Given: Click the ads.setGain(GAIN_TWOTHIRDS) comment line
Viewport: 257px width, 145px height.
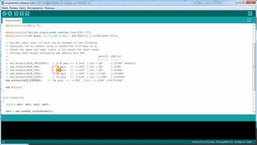Looking at the screenshot, I should click(71, 63).
